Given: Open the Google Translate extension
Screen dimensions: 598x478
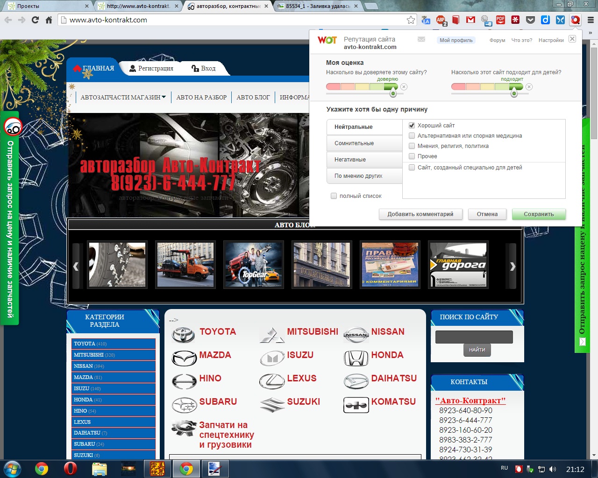Looking at the screenshot, I should coord(426,20).
